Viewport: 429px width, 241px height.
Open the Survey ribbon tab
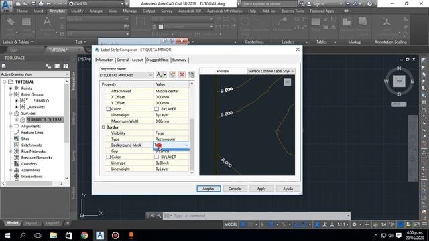tap(167, 11)
